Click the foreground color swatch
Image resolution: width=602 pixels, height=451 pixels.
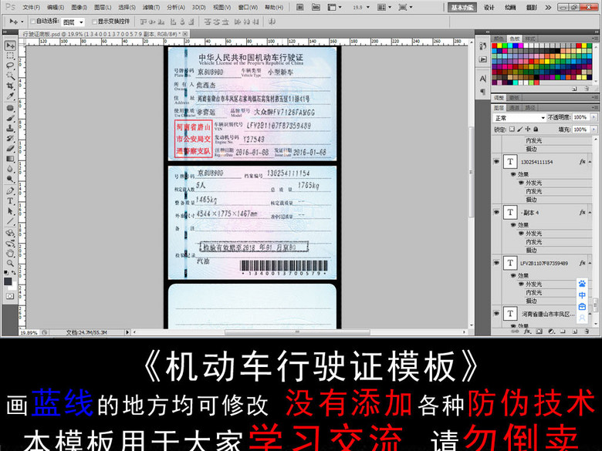click(8, 281)
